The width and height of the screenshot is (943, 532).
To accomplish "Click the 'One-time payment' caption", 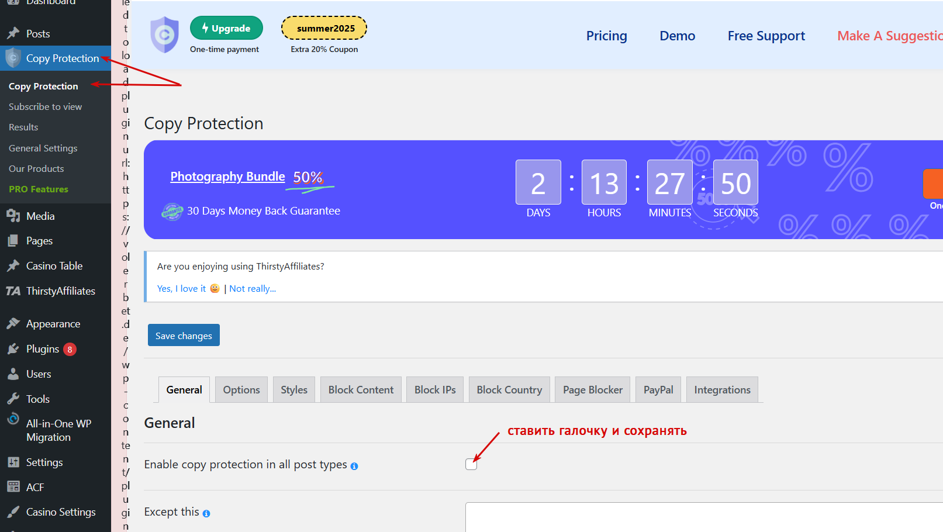I will coord(224,49).
